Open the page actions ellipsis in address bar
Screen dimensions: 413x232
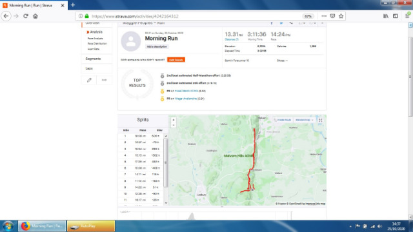point(324,16)
